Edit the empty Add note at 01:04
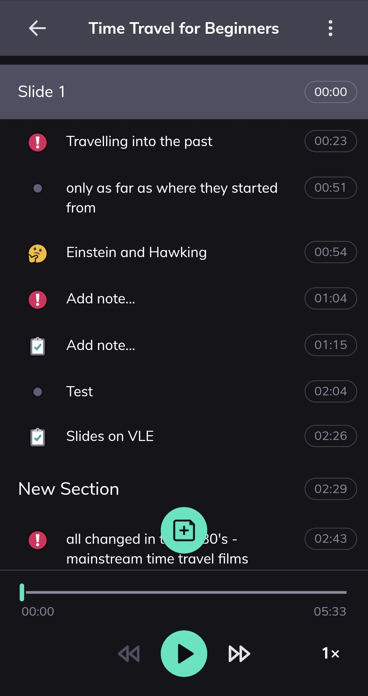This screenshot has width=368, height=696. [x=101, y=299]
